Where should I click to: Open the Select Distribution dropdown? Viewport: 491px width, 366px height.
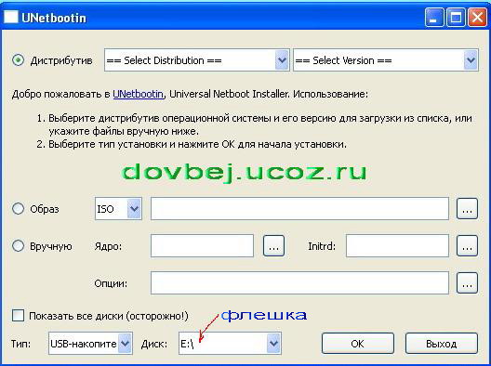click(196, 60)
